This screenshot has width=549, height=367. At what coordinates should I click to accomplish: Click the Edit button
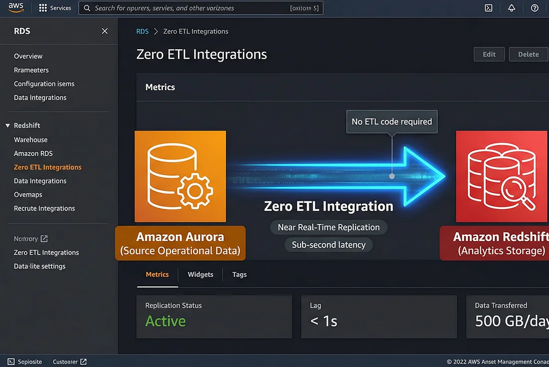pos(489,54)
